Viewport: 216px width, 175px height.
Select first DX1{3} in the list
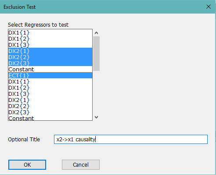pyautogui.click(x=50, y=45)
